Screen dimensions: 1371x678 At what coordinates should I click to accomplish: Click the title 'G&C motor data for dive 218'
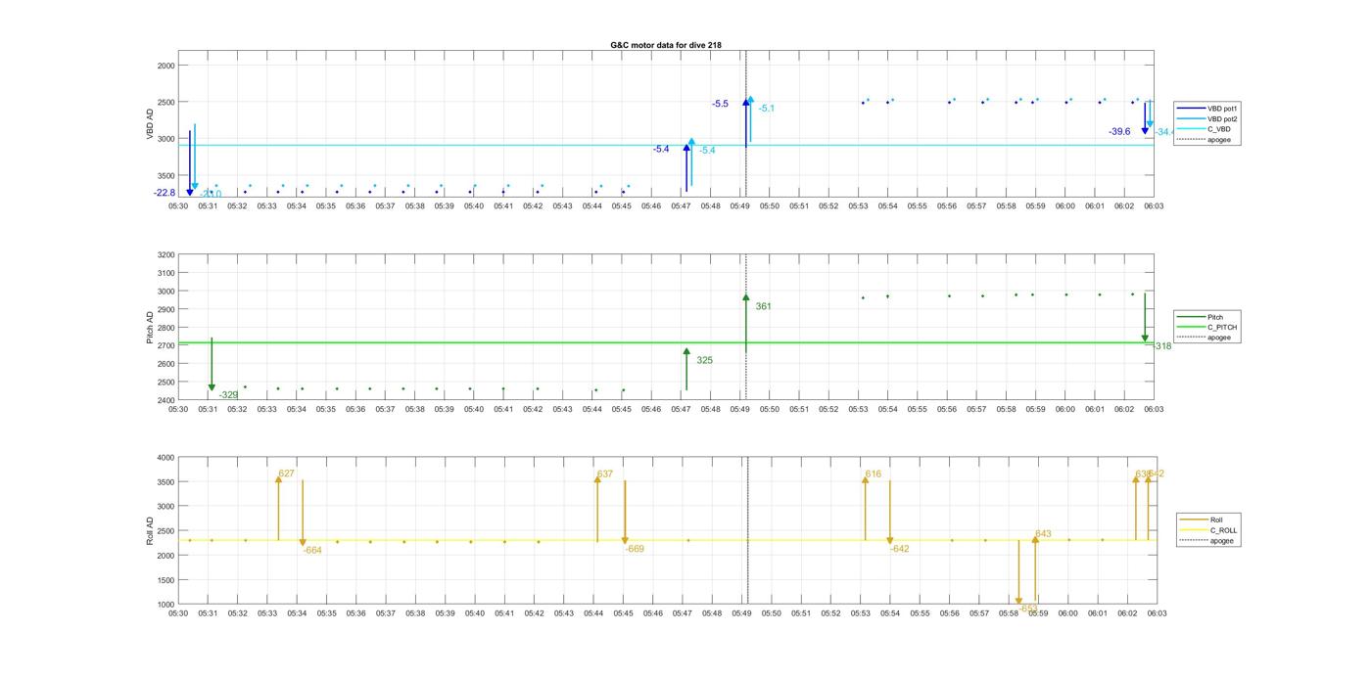click(x=666, y=45)
